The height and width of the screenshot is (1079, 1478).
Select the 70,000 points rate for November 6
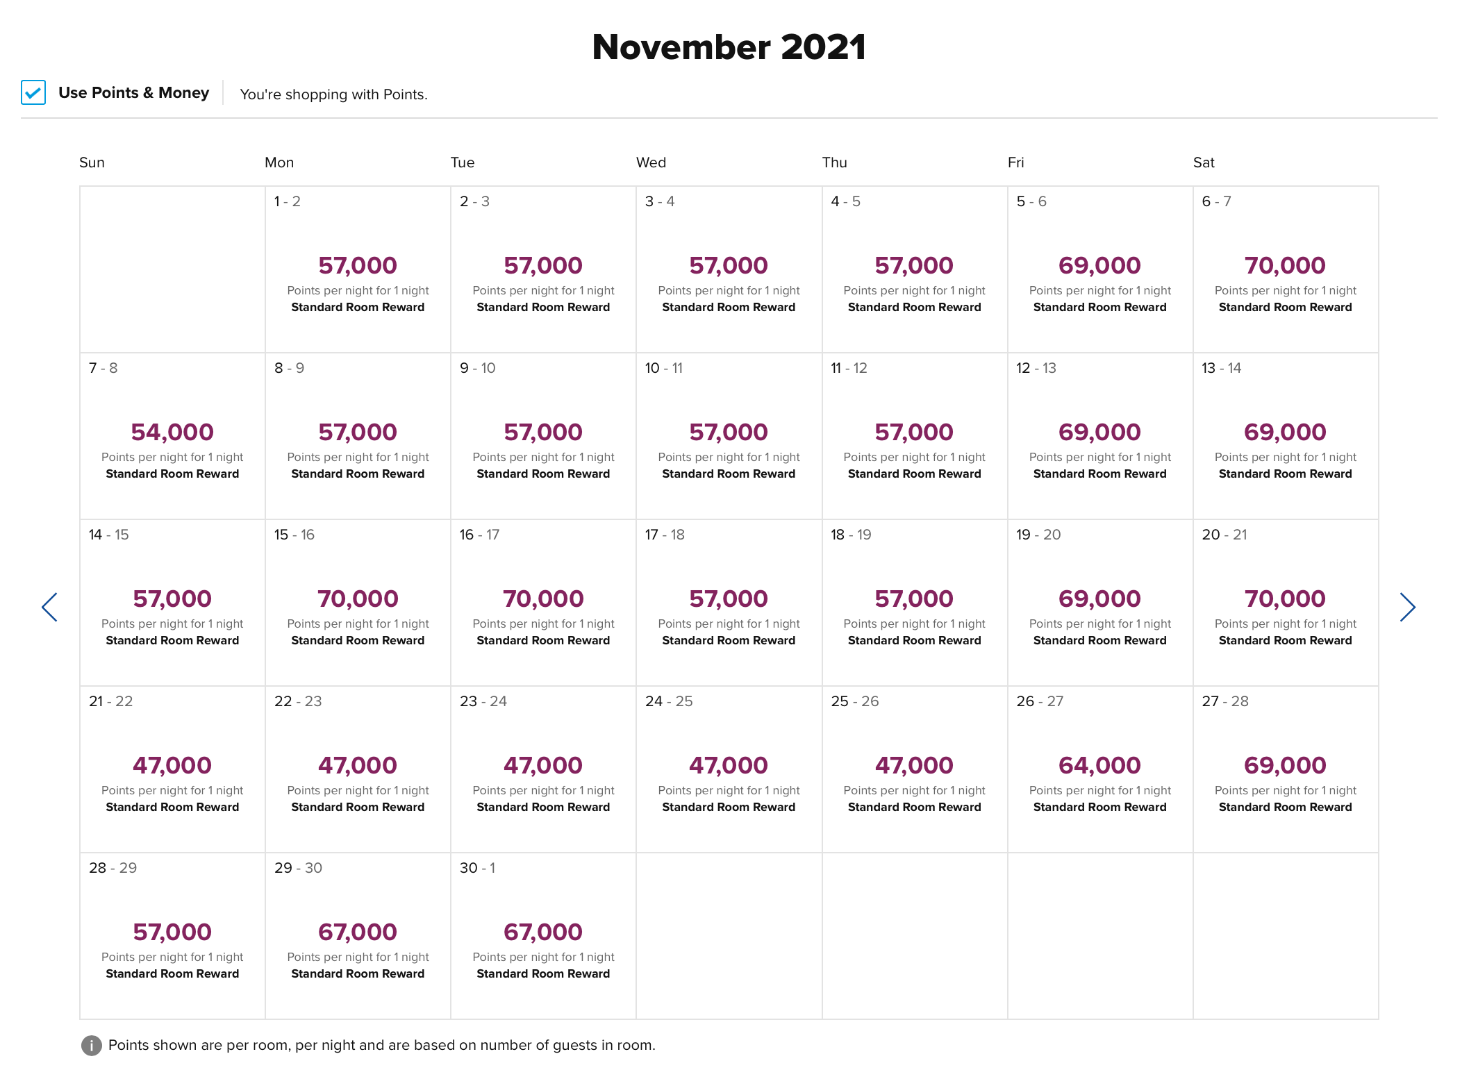1285,265
